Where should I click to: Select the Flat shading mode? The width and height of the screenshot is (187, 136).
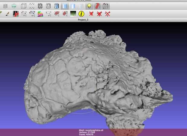[65, 6]
